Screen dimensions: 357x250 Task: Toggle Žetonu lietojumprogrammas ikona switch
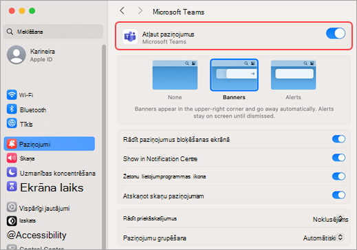338,176
